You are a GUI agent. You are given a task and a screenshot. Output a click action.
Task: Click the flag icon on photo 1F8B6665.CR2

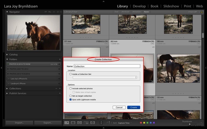200,47
